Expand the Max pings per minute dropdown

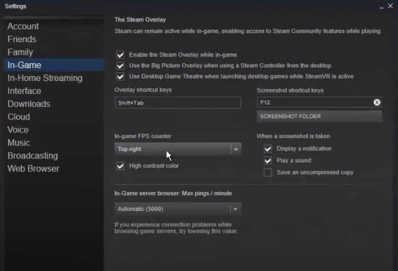178,209
